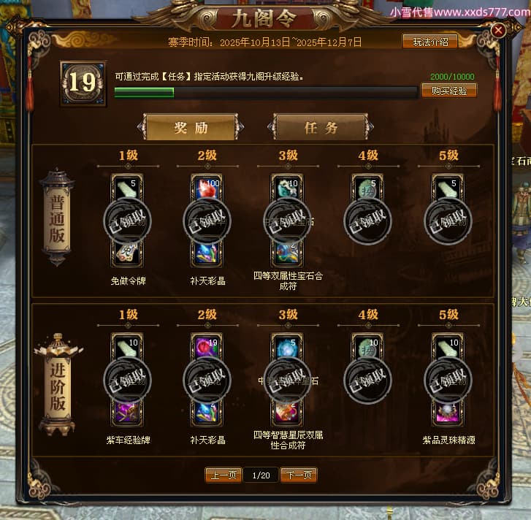Viewport: 531px width, 520px height.
Task: Click the 四等双属性宝石合成符 item icon
Action: click(287, 253)
